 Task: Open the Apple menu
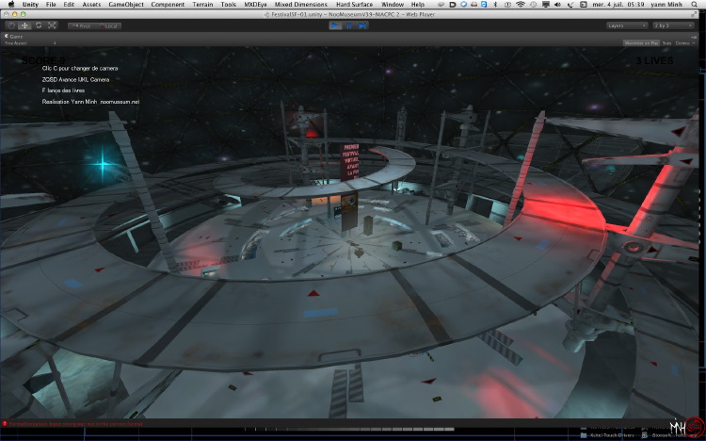11,4
